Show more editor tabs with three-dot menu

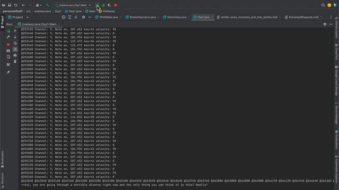pos(331,17)
